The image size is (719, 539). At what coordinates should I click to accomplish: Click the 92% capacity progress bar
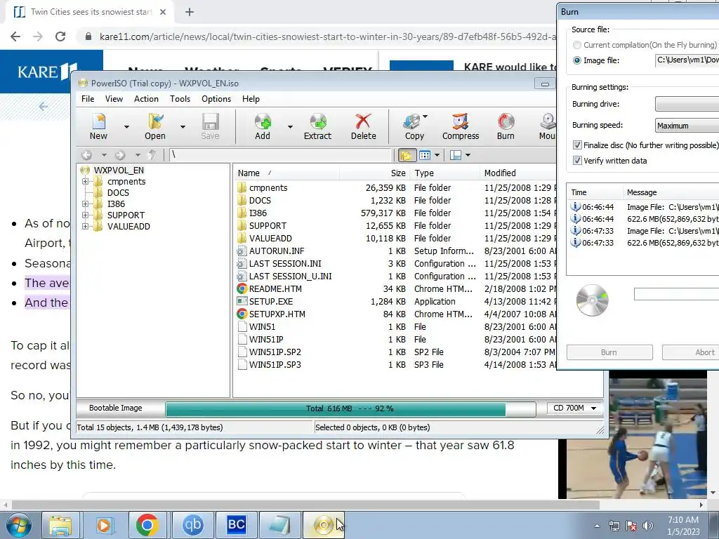pyautogui.click(x=350, y=408)
